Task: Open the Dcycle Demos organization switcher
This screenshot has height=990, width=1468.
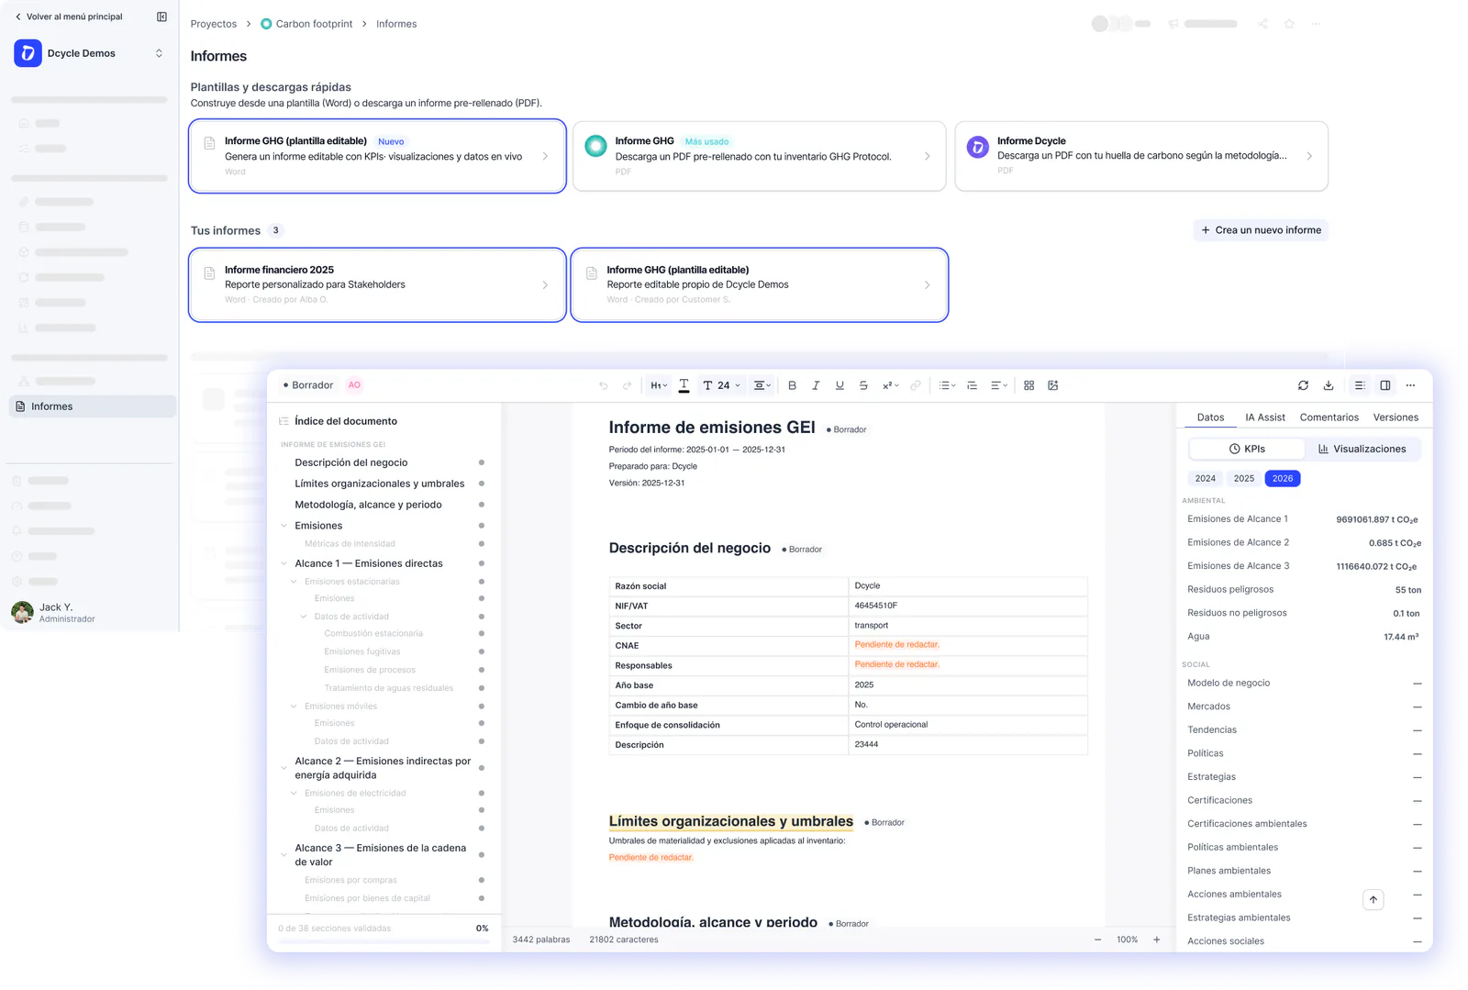Action: point(89,53)
